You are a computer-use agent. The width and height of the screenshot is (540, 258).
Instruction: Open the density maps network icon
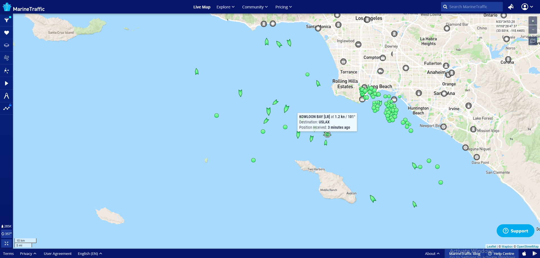click(6, 71)
